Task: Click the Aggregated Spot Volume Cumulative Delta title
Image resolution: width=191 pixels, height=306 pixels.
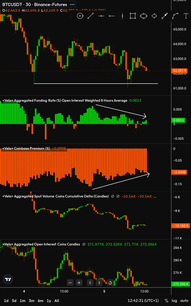Action: [56, 196]
